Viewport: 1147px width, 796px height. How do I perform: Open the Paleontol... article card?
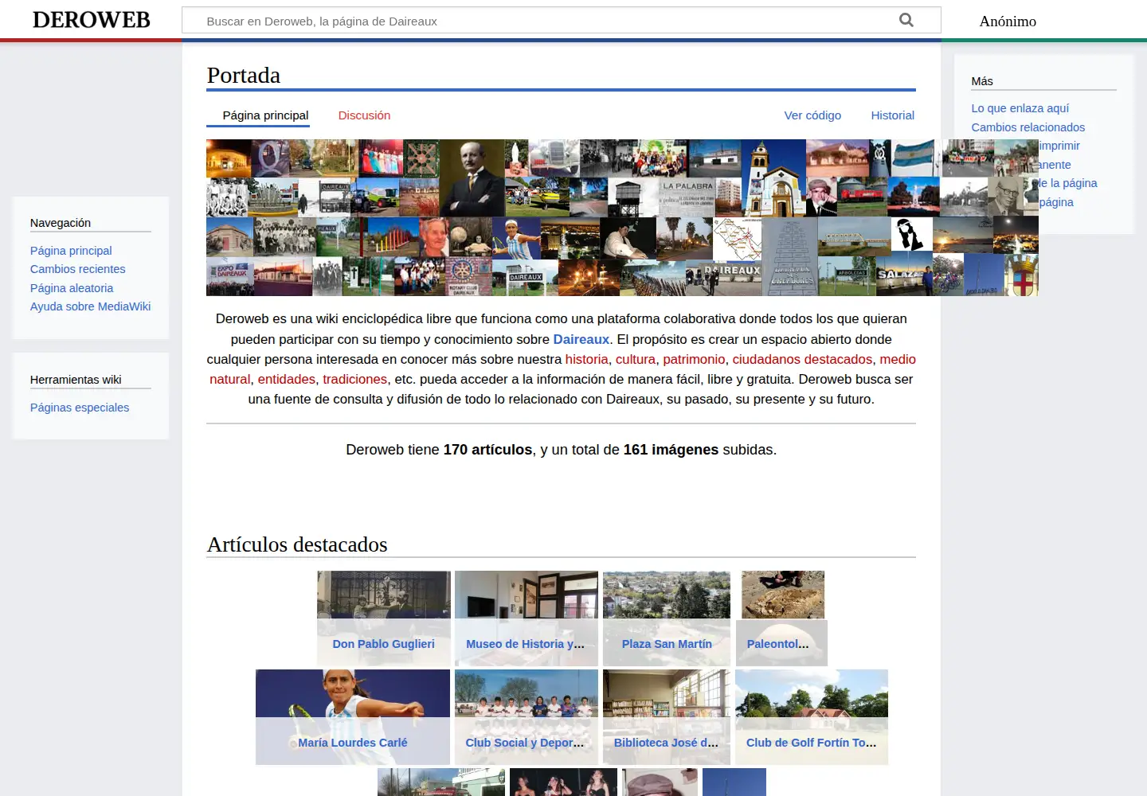point(781,618)
